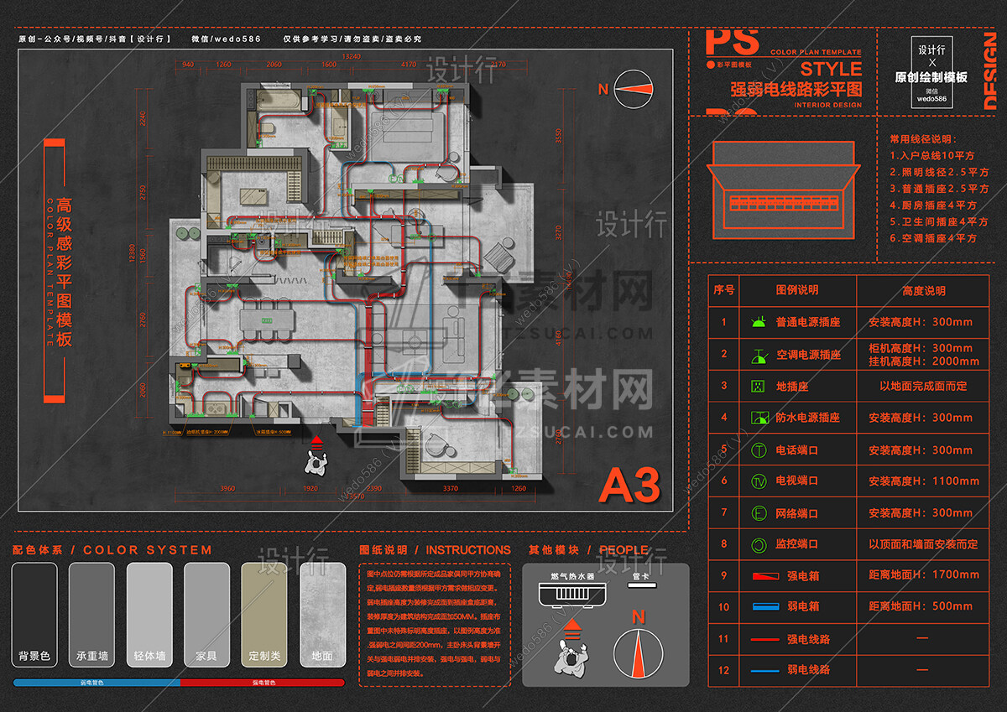This screenshot has height=712, width=1007.
Task: Click the 序号 table header
Action: 724,290
